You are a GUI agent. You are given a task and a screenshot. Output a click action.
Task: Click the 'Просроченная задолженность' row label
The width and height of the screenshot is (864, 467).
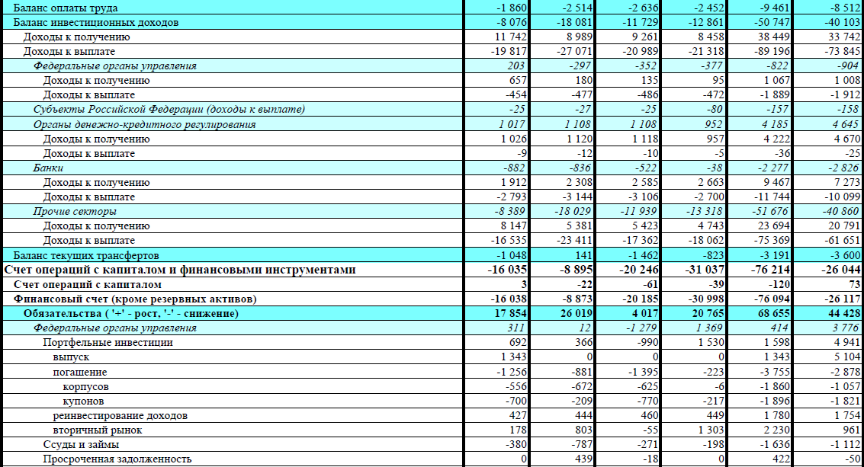point(117,459)
